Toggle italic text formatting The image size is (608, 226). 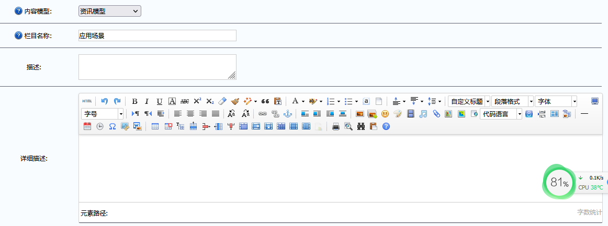(147, 101)
